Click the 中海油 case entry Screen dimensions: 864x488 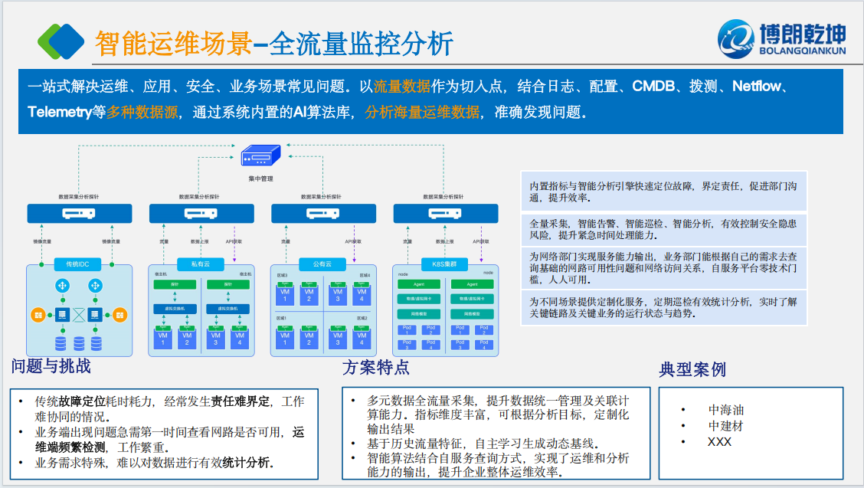[725, 410]
